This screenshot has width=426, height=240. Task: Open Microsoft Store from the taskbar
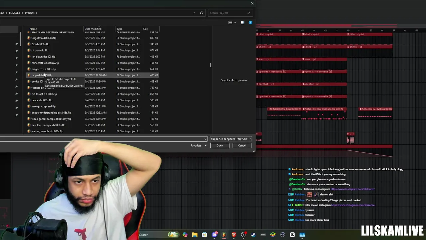[x=204, y=235]
